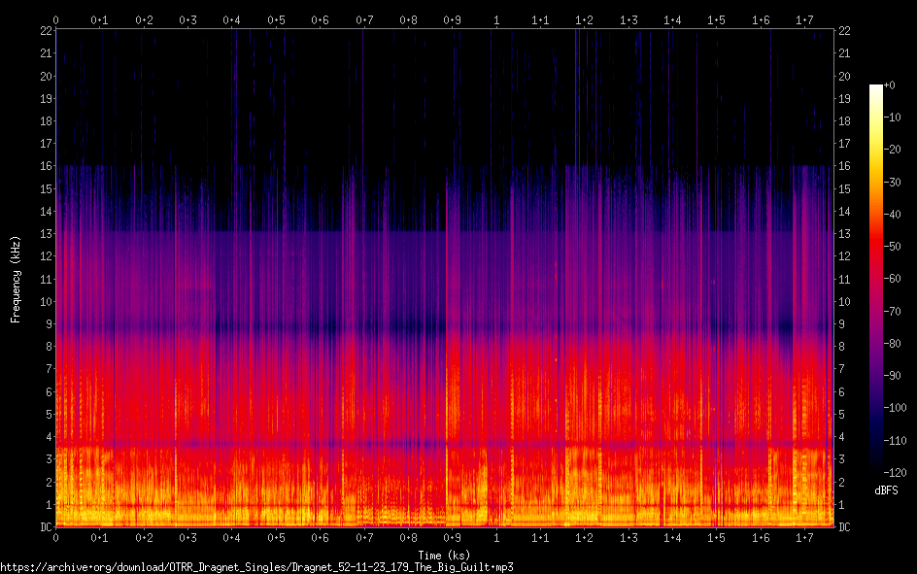Click the URL link at the bottom left
The height and width of the screenshot is (574, 917).
click(x=256, y=567)
